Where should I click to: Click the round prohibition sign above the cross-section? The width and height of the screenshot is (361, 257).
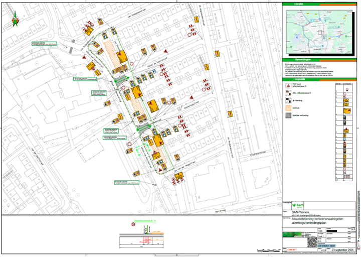click(x=132, y=226)
